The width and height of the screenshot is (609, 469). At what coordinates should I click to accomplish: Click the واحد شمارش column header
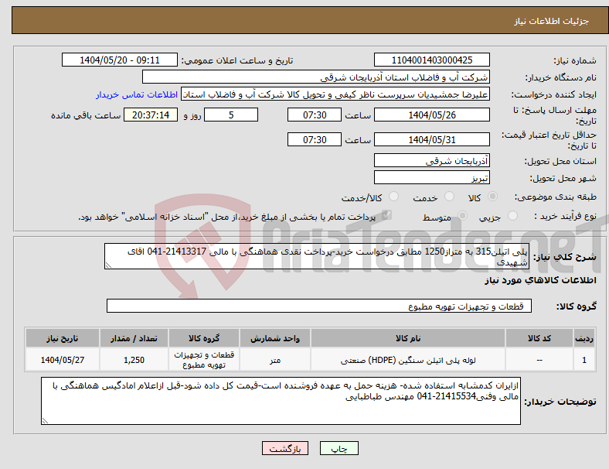[x=275, y=338]
